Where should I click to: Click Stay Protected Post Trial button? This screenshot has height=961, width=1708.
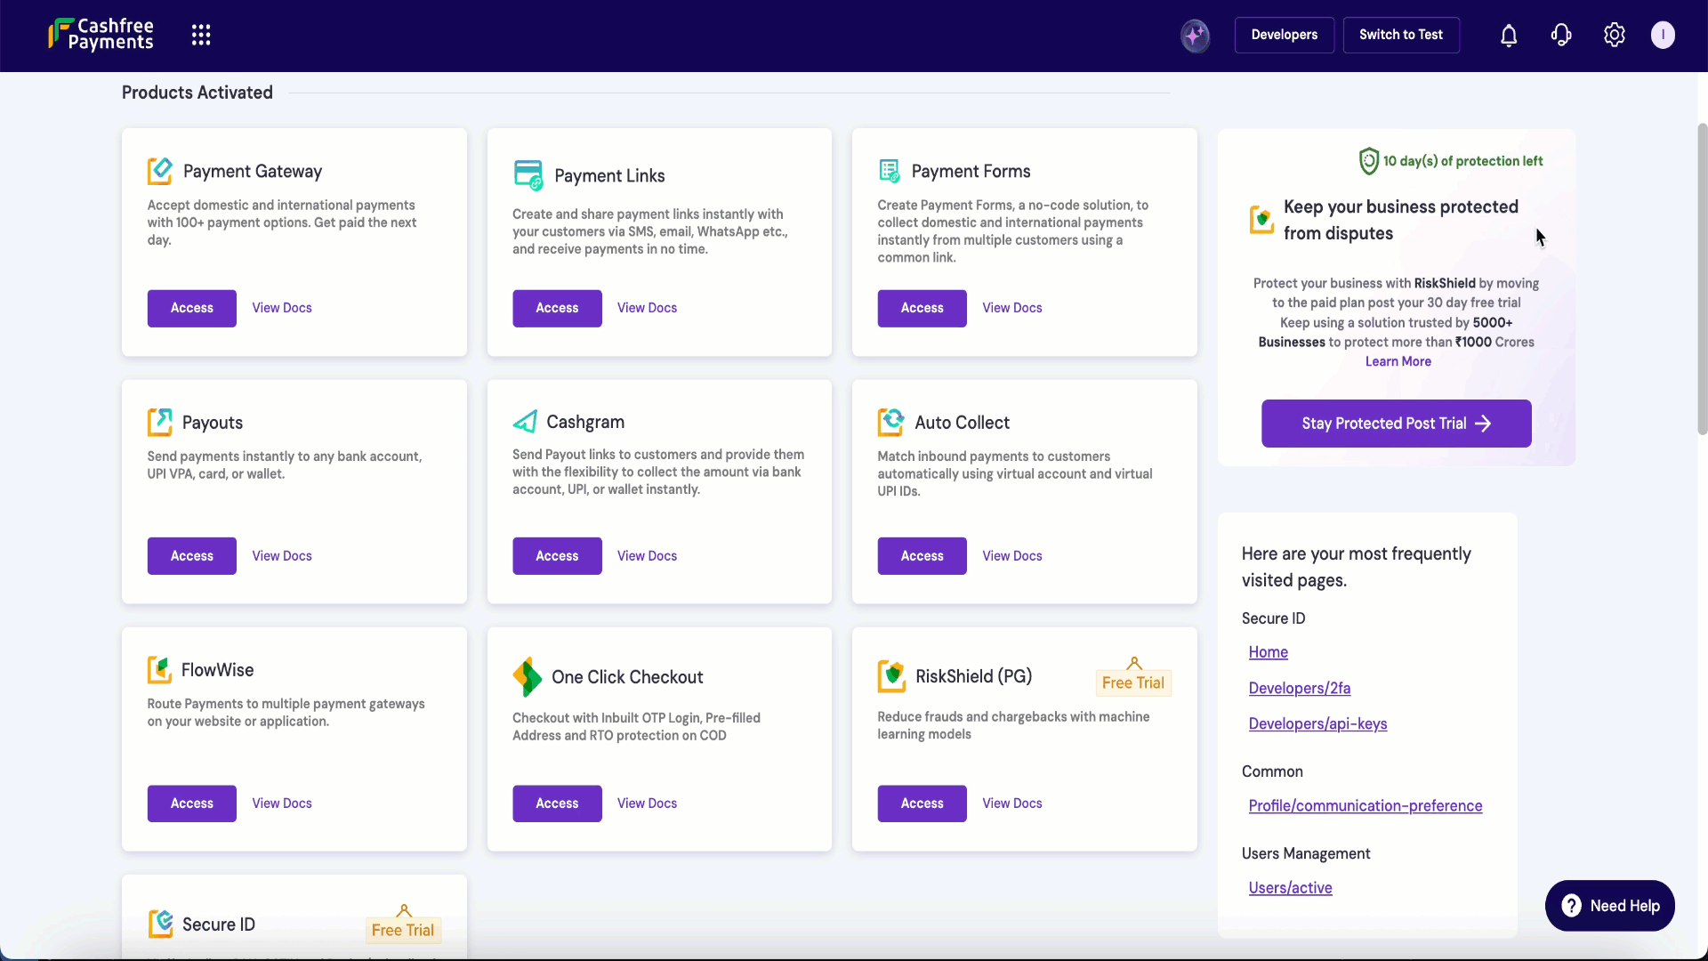pos(1396,424)
